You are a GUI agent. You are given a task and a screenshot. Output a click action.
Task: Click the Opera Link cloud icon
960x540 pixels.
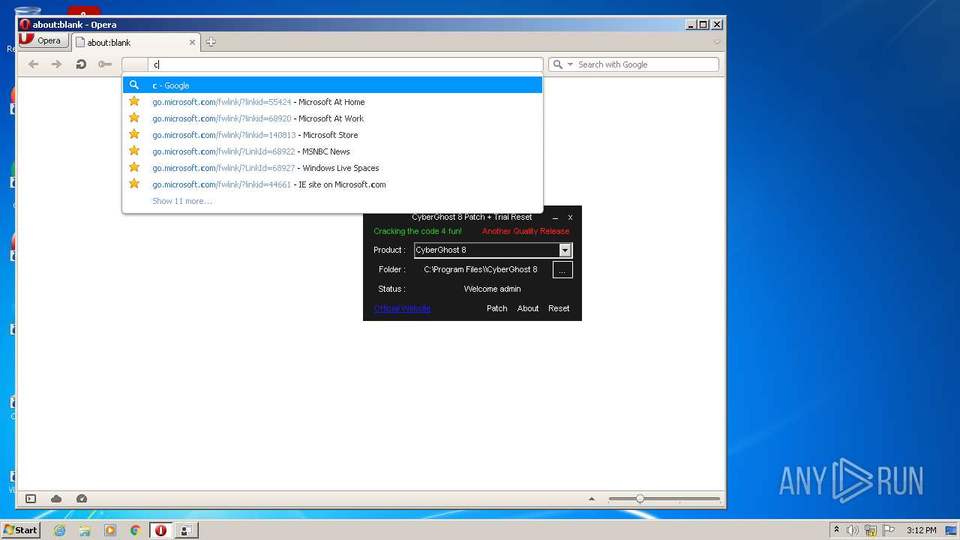[x=56, y=499]
